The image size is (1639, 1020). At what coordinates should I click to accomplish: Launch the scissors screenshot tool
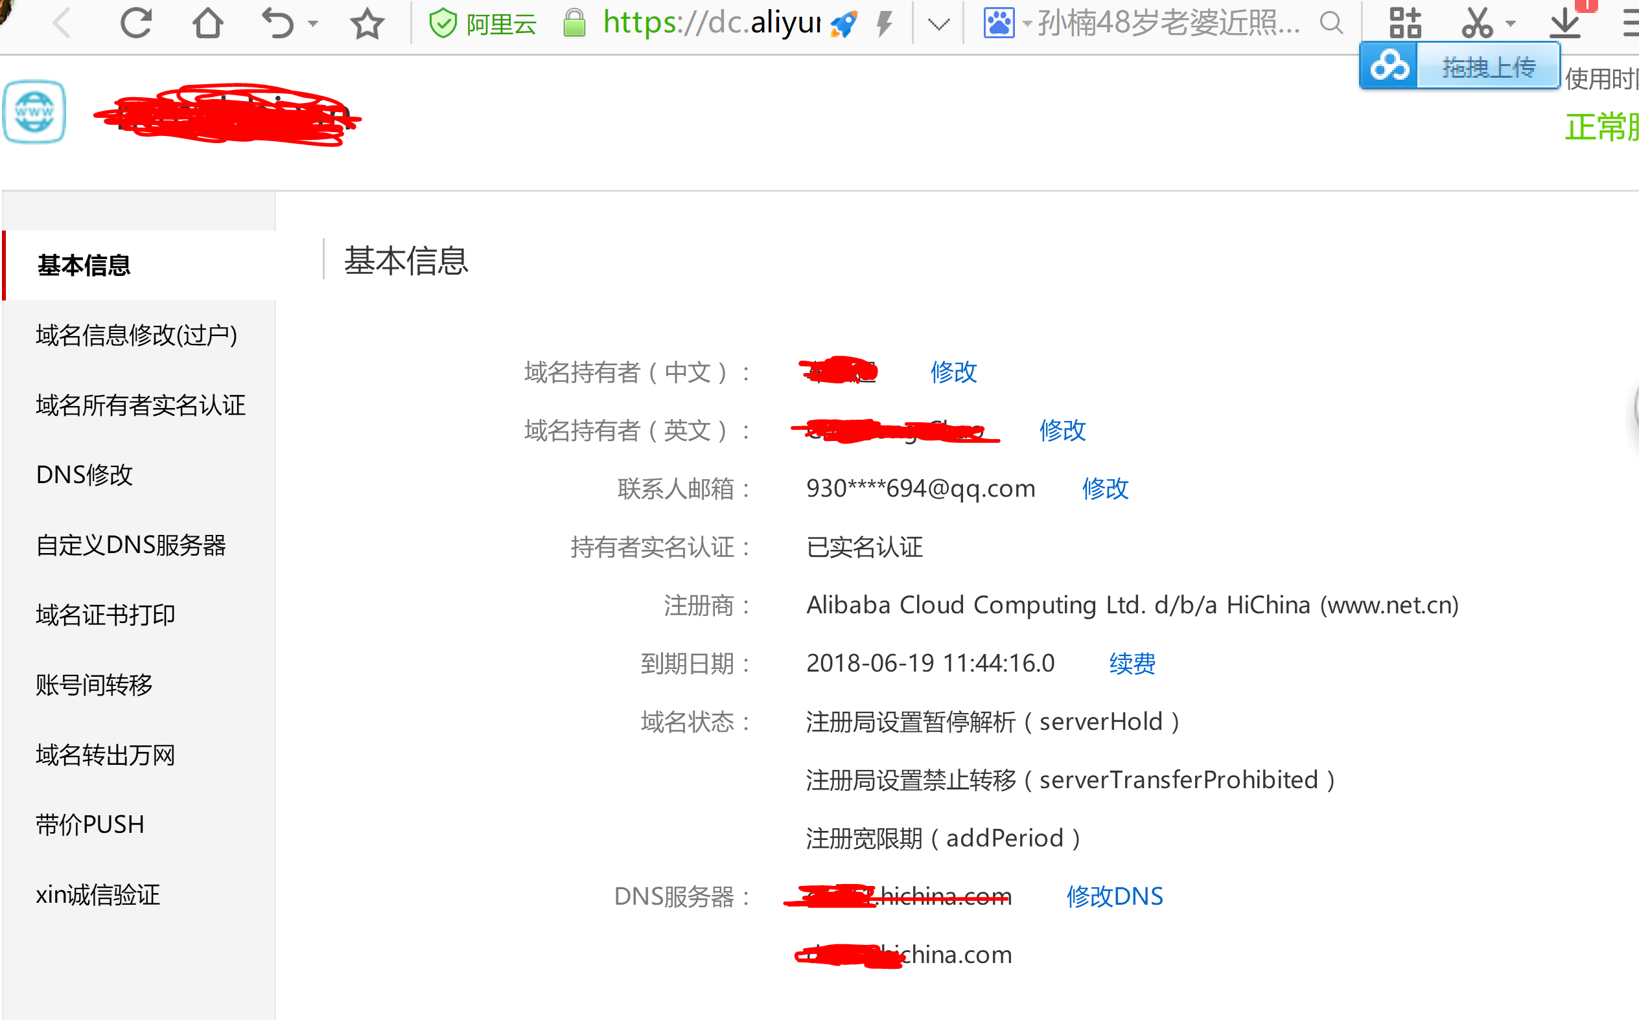[1478, 22]
